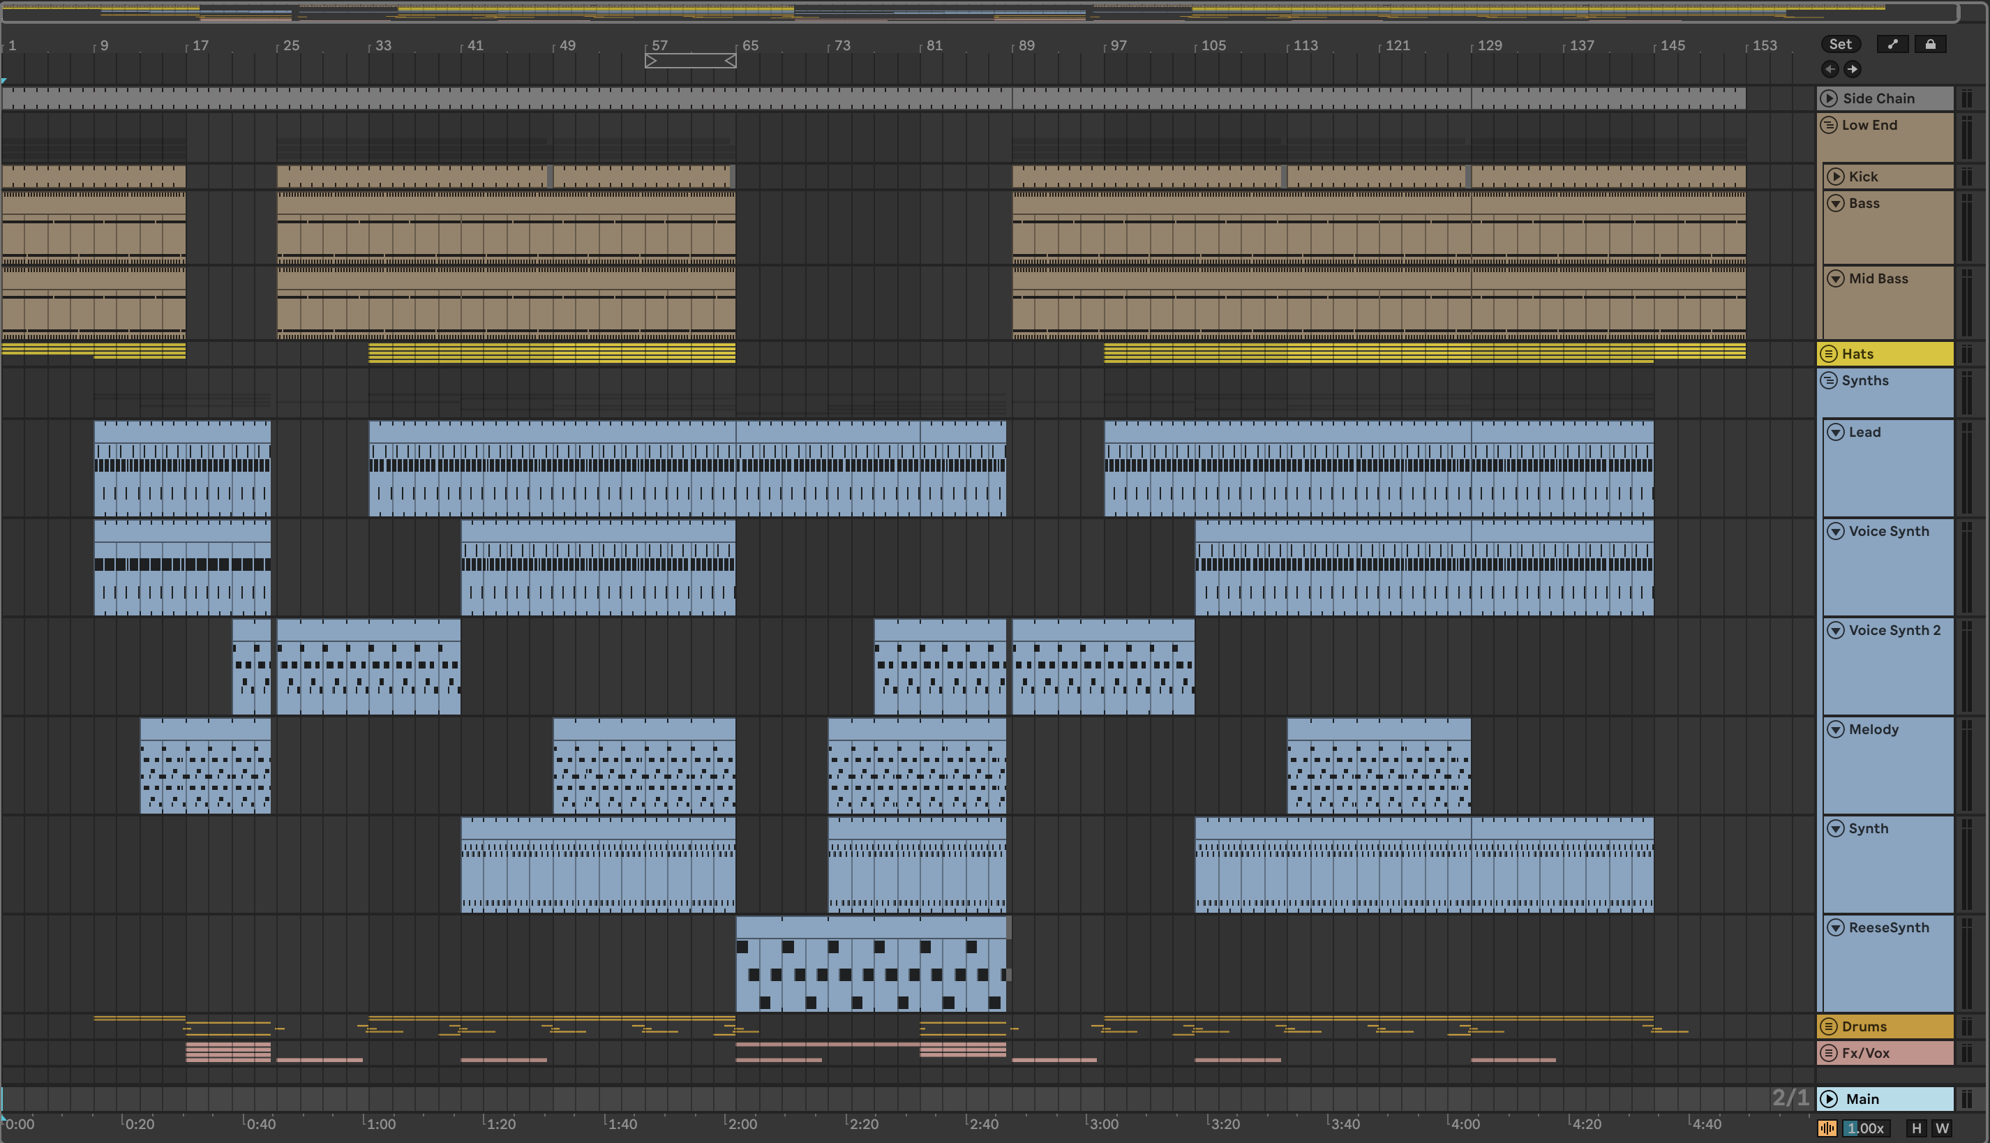Expand the Hats group icon
The width and height of the screenshot is (1990, 1143).
[x=1828, y=354]
